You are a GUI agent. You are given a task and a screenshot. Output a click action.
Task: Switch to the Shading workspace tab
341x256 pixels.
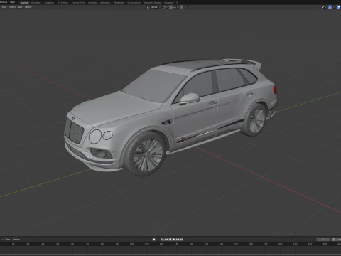pyautogui.click(x=92, y=3)
